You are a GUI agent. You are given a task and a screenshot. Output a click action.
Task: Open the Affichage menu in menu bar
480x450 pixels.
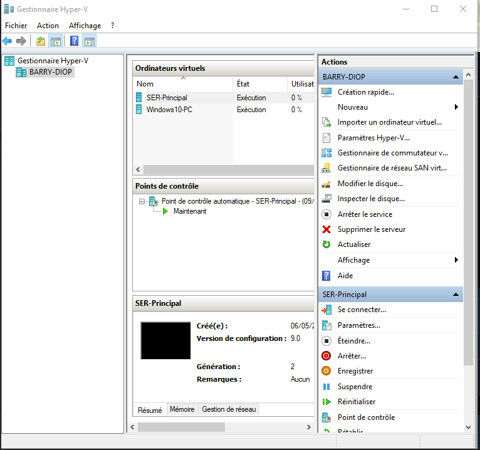(85, 26)
